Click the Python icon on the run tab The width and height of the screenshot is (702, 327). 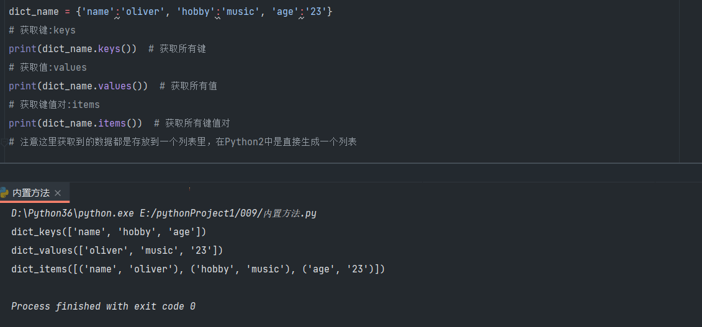tap(5, 193)
